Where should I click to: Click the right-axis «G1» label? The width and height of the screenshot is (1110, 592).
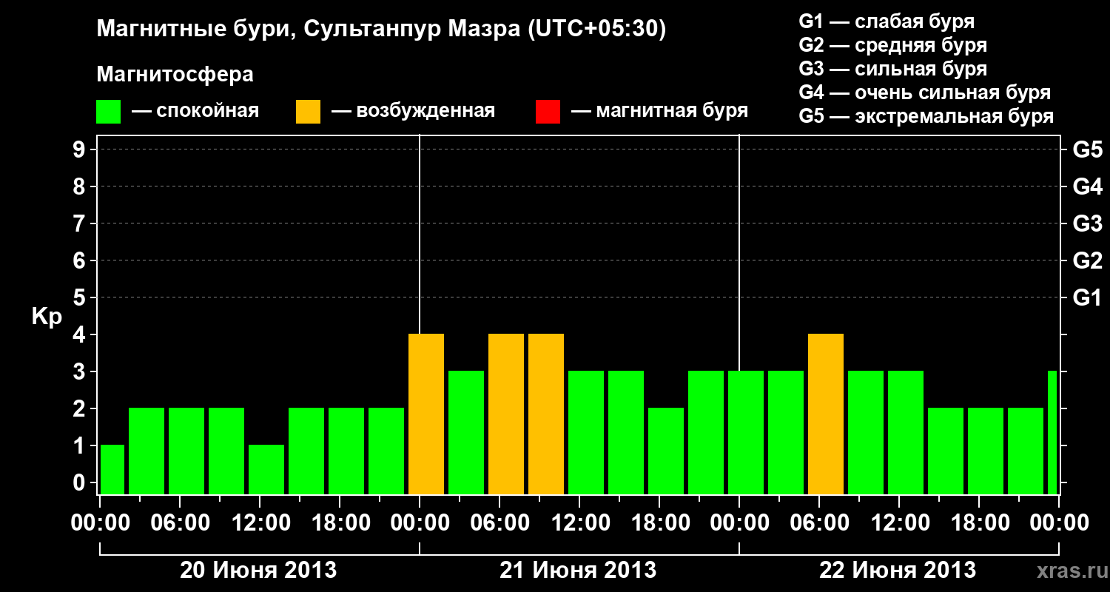point(1087,298)
